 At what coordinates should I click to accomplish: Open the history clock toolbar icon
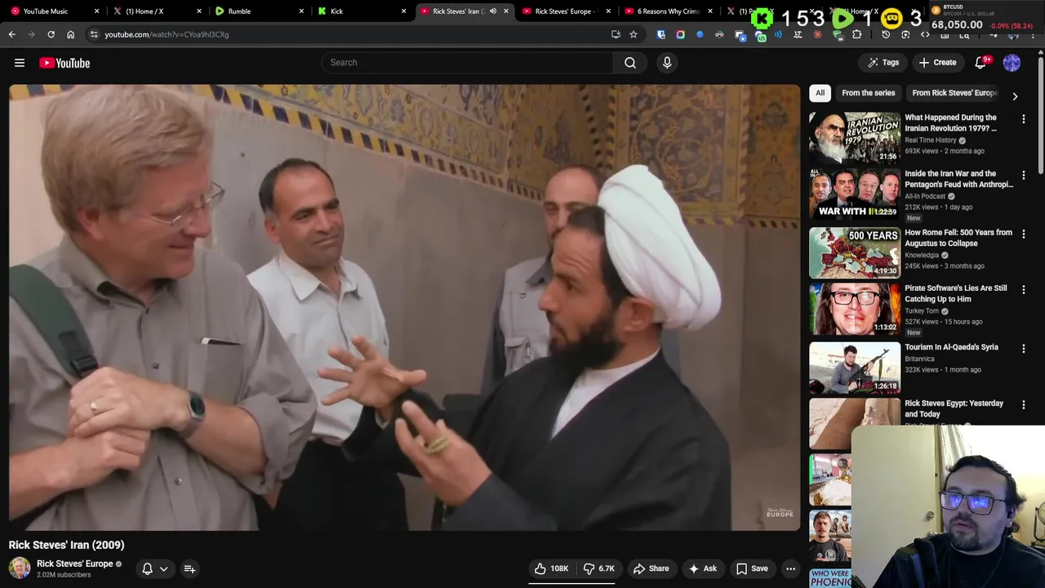886,34
